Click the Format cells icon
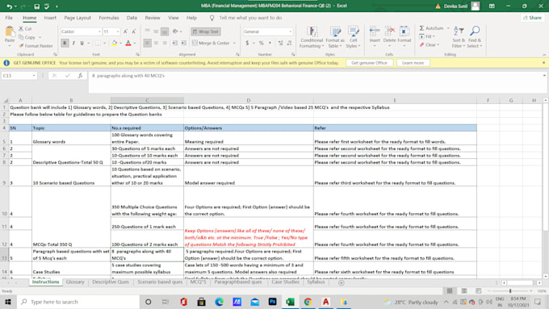 pyautogui.click(x=404, y=31)
